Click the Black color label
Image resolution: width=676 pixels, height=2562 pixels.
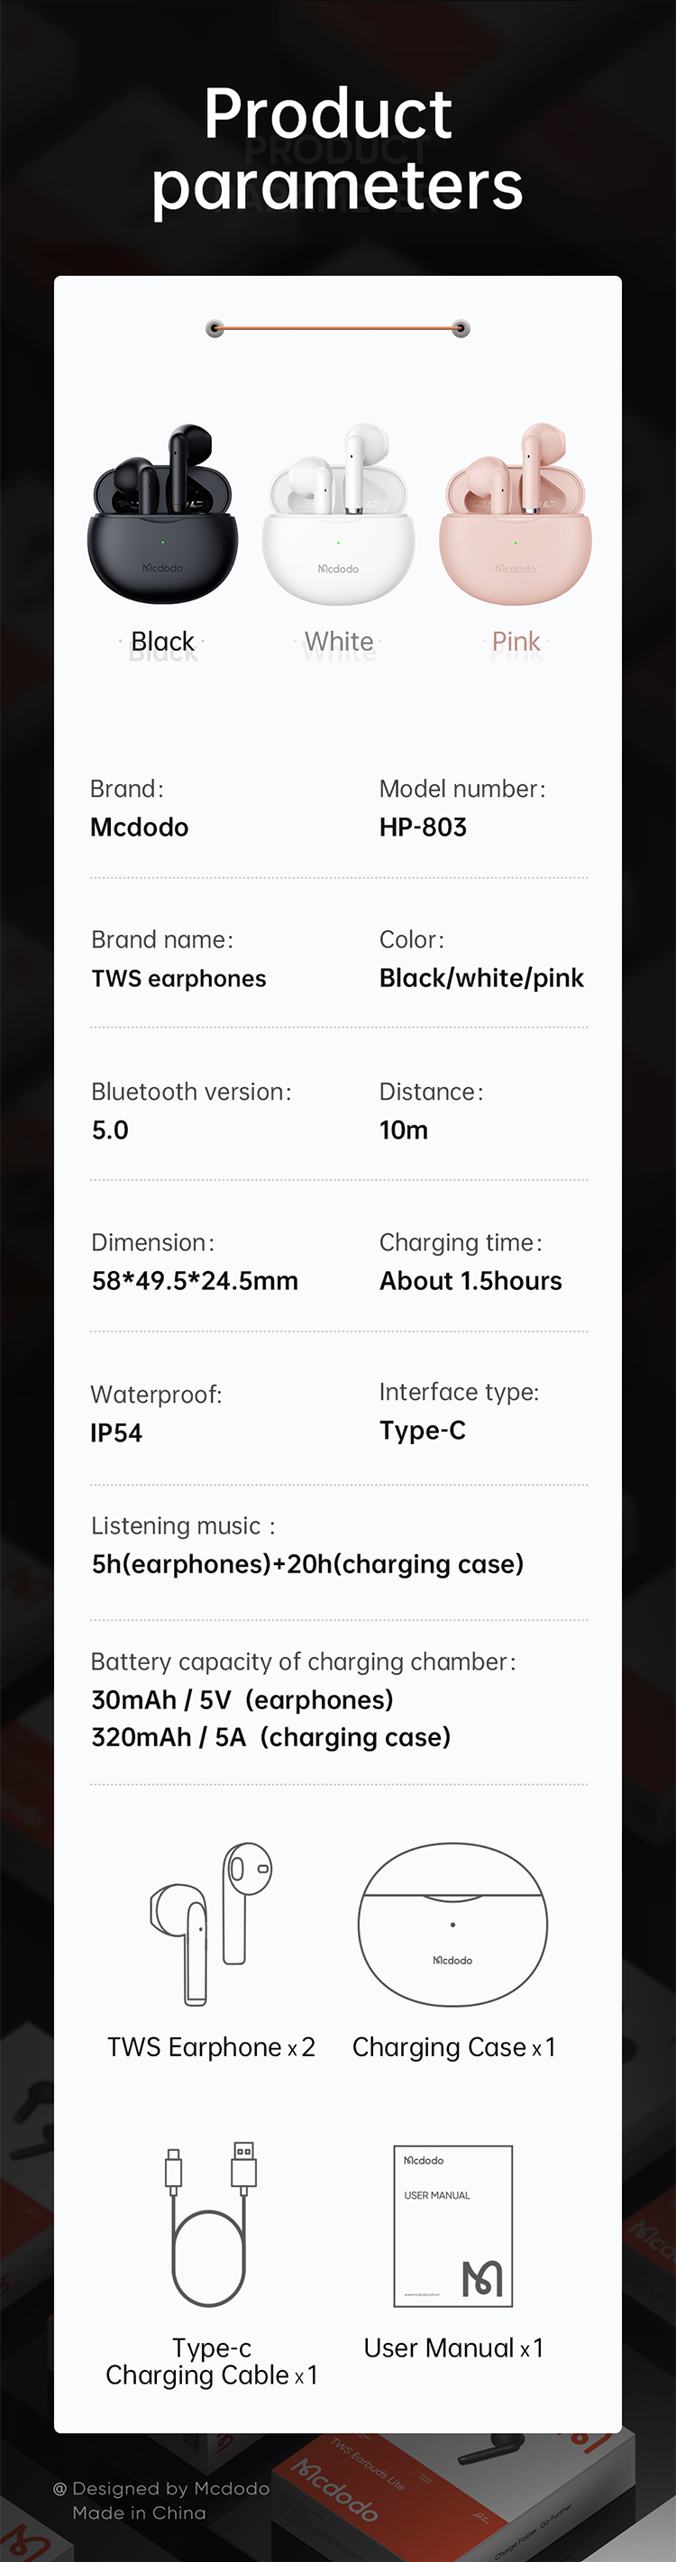click(x=163, y=642)
